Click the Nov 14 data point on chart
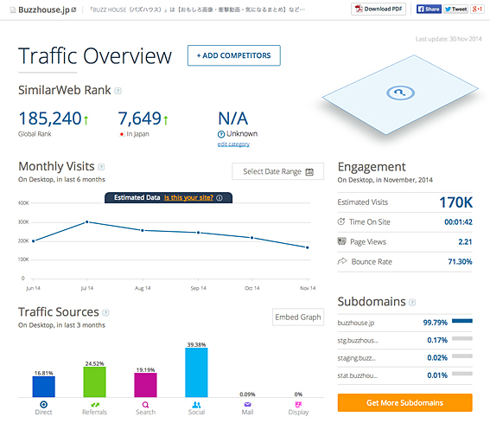The width and height of the screenshot is (490, 423). point(308,247)
